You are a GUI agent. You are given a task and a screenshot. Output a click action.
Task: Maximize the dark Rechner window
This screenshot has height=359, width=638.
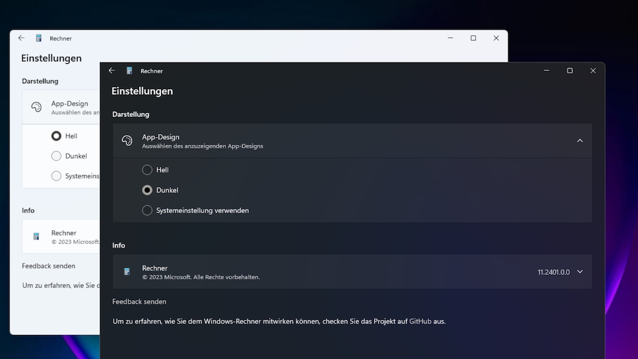pos(570,71)
